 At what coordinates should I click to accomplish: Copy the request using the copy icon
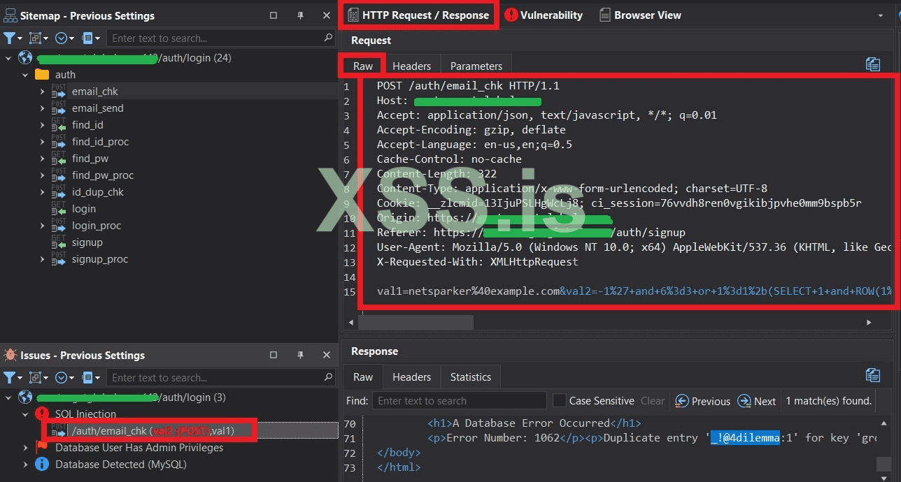click(x=873, y=64)
